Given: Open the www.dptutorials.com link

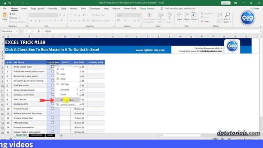Looking at the screenshot, I should click(150, 50).
